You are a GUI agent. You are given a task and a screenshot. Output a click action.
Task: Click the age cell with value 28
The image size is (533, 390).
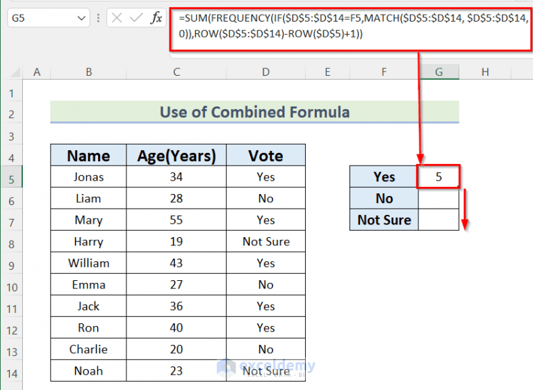[x=176, y=198]
